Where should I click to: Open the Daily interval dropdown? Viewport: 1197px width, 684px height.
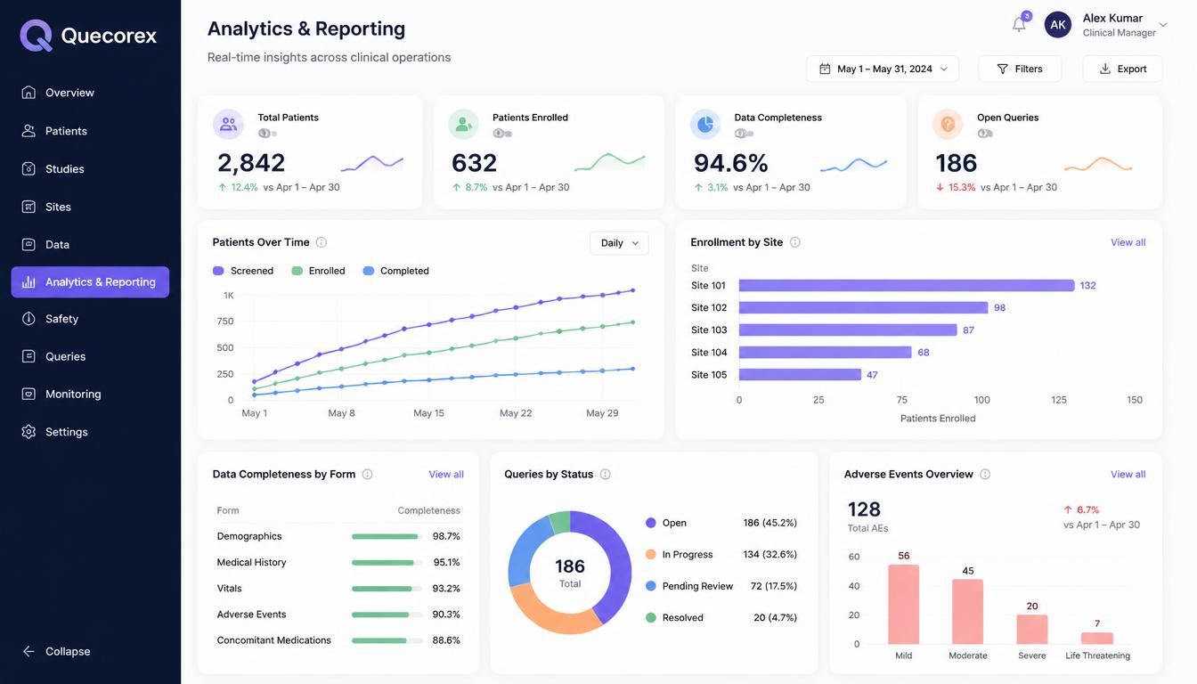[x=619, y=243]
